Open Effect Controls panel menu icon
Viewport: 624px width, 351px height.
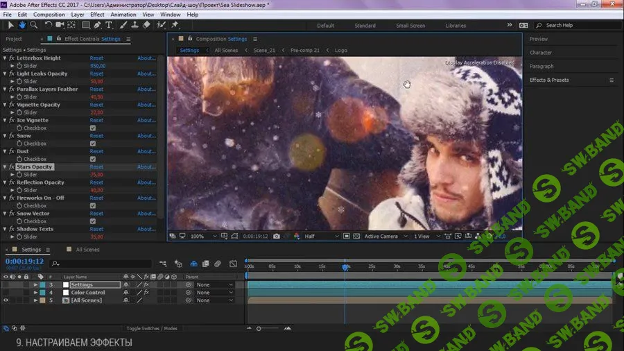(x=128, y=39)
